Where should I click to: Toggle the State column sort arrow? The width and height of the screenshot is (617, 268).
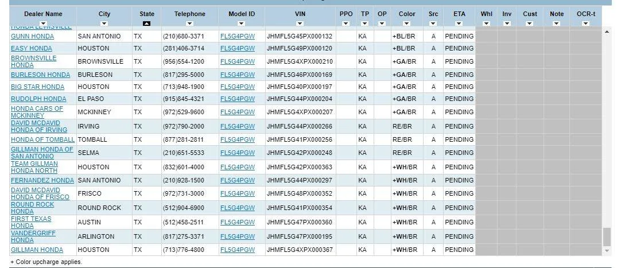146,24
